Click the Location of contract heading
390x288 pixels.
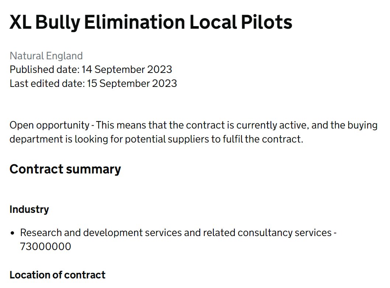click(58, 275)
